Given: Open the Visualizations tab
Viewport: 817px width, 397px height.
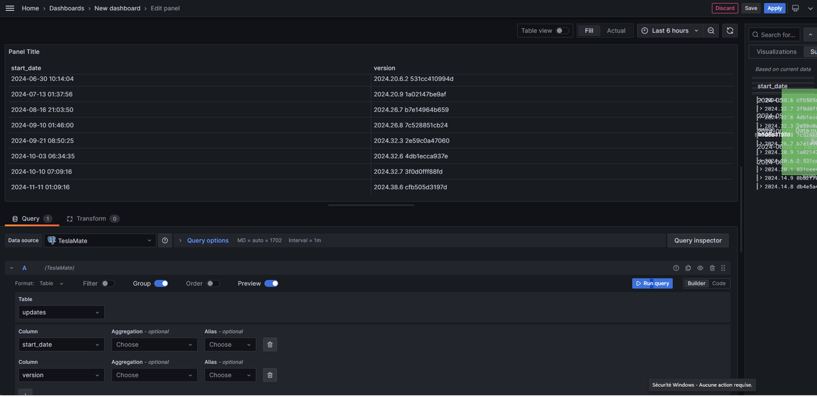Looking at the screenshot, I should [776, 52].
